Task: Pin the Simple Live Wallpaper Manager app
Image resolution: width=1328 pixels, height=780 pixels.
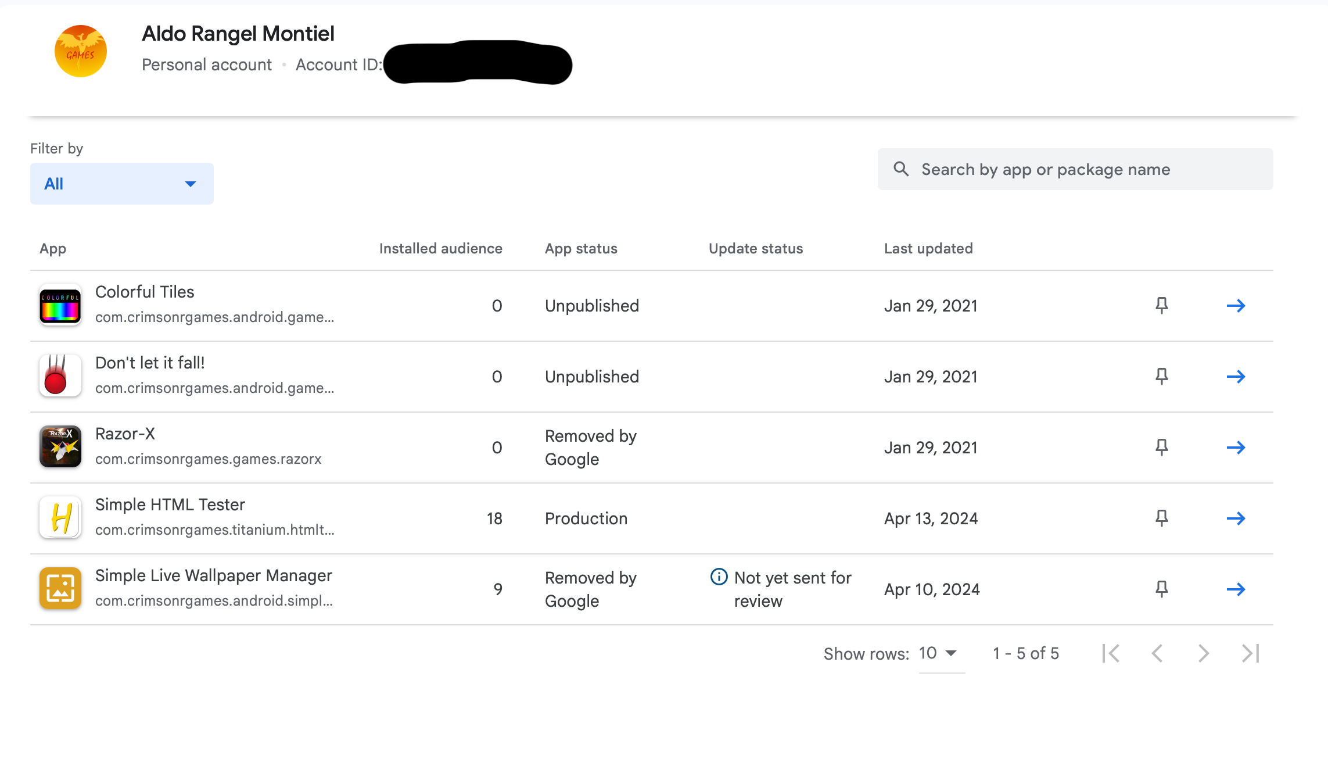Action: [1161, 589]
